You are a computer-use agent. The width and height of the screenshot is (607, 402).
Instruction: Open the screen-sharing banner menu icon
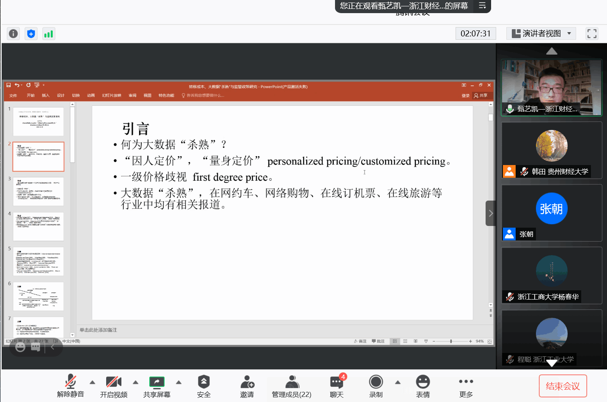482,6
